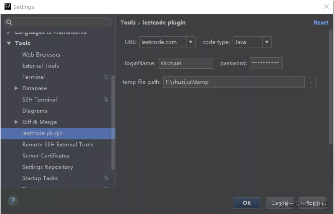Click the IntelliJ logo in title bar
This screenshot has height=214, width=334.
tap(7, 6)
